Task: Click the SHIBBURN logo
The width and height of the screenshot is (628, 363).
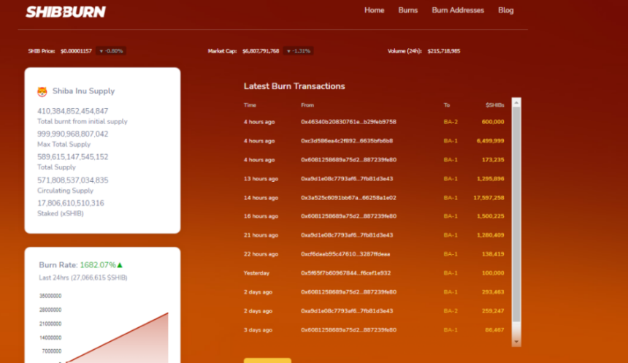Action: coord(66,12)
